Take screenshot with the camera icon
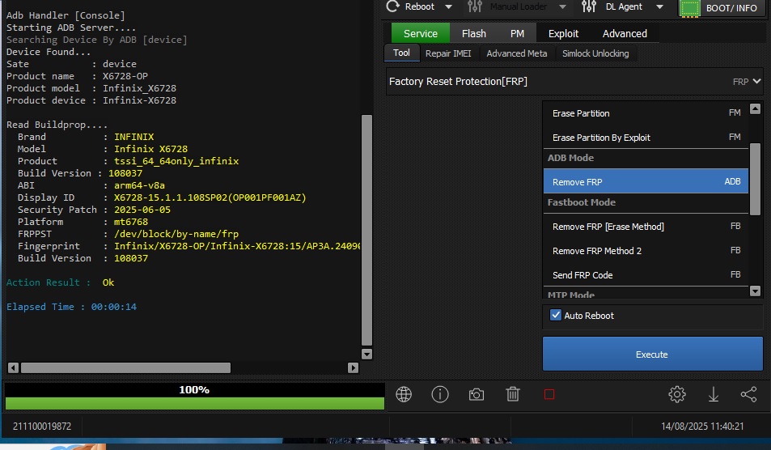The image size is (771, 450). pyautogui.click(x=477, y=394)
